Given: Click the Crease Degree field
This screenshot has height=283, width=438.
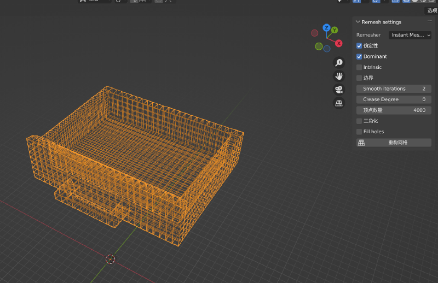Looking at the screenshot, I should click(394, 99).
